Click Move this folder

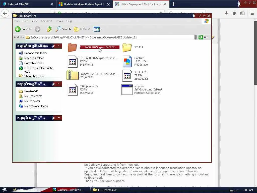tap(34, 58)
